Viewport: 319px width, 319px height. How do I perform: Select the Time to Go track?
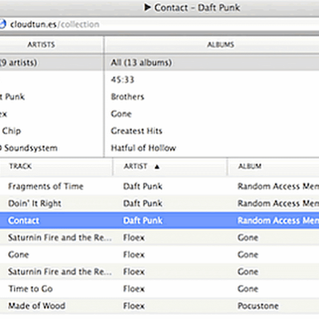30,289
